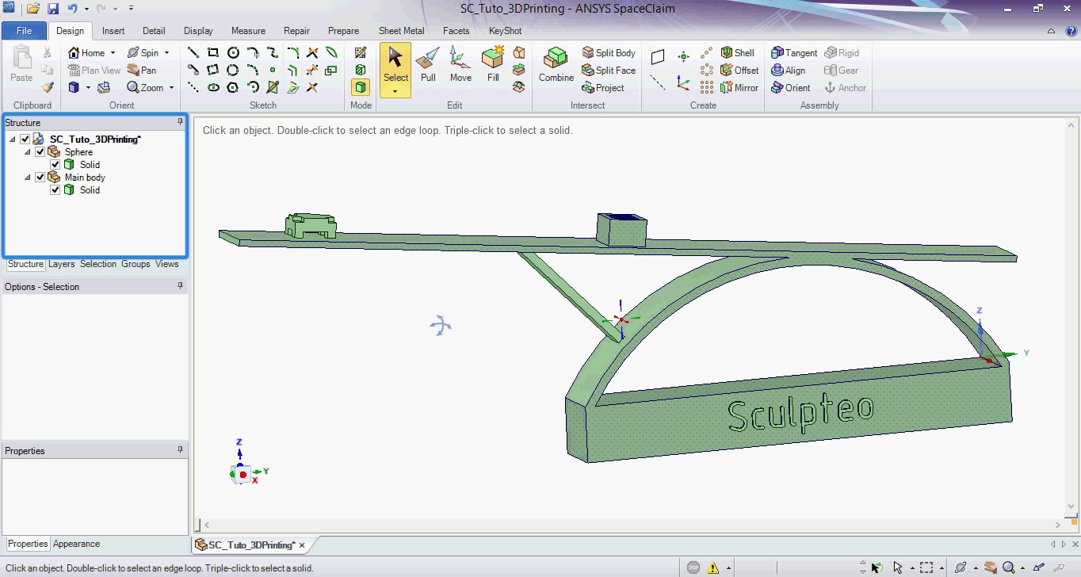Image resolution: width=1081 pixels, height=577 pixels.
Task: Create a Circular Pattern
Action: (x=707, y=71)
